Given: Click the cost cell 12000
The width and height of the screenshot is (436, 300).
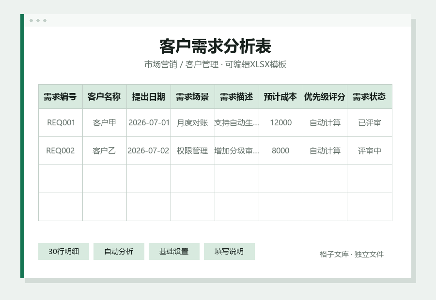Looking at the screenshot, I should [x=281, y=123].
